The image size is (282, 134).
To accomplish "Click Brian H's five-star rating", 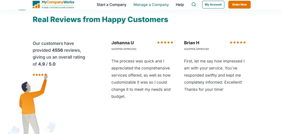I will tap(238, 42).
